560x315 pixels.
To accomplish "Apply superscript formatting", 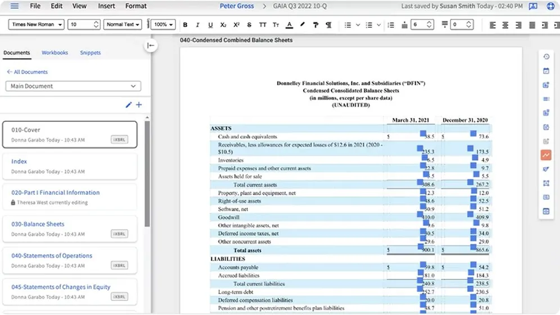I will coord(236,25).
